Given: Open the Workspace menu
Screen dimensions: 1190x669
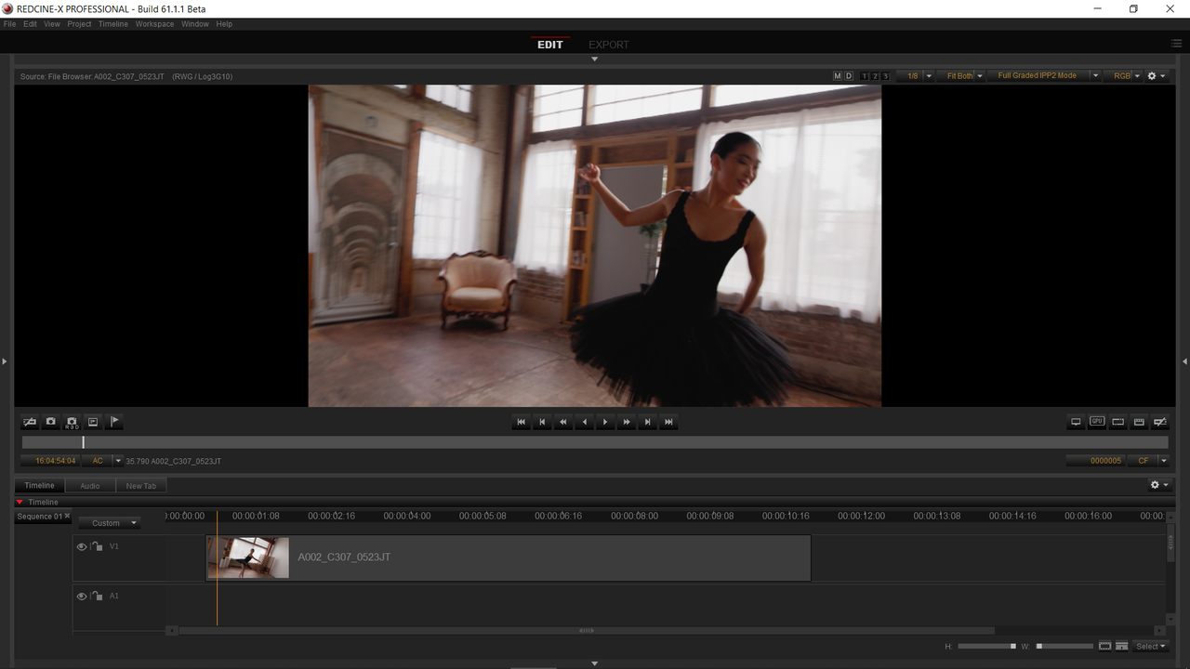Looking at the screenshot, I should pos(154,24).
